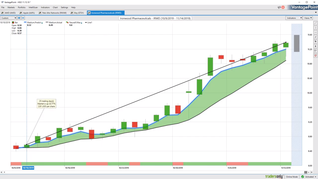Open the File menu
This screenshot has width=318, height=179.
click(x=3, y=7)
